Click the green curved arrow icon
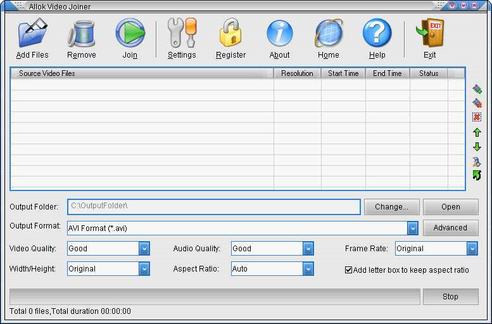The width and height of the screenshot is (492, 324). click(477, 175)
